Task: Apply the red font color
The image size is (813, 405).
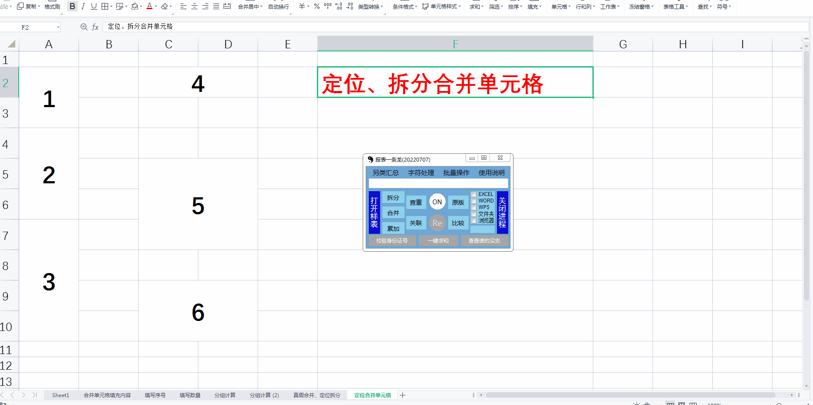Action: (150, 6)
